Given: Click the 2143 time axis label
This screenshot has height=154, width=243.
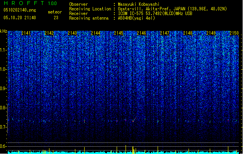Looking at the screenshot, I should [72, 33].
